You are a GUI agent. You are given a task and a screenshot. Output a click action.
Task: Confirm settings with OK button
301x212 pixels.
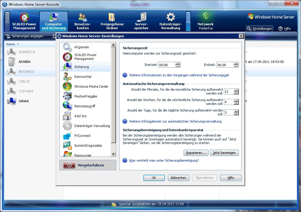[154, 178]
